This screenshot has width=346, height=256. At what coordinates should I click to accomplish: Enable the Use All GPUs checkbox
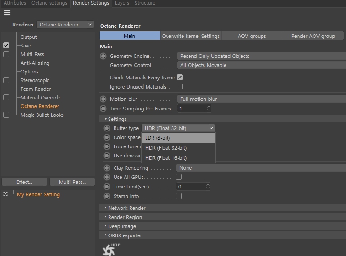coord(179,177)
